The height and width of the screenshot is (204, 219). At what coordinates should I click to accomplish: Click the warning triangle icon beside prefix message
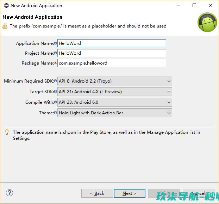(x=5, y=26)
